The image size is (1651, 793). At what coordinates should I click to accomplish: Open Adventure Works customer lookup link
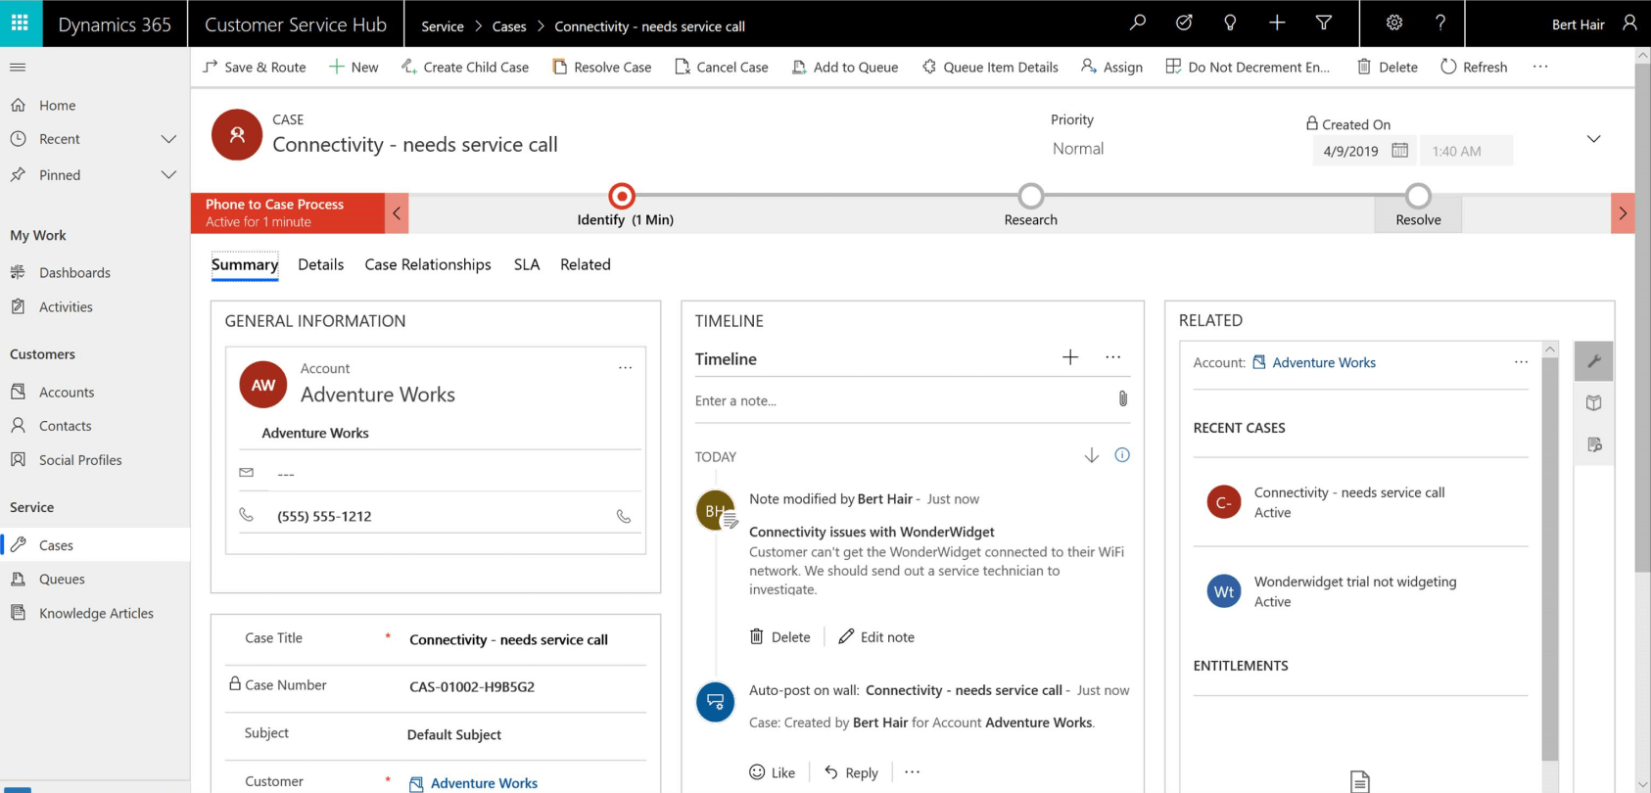click(484, 783)
